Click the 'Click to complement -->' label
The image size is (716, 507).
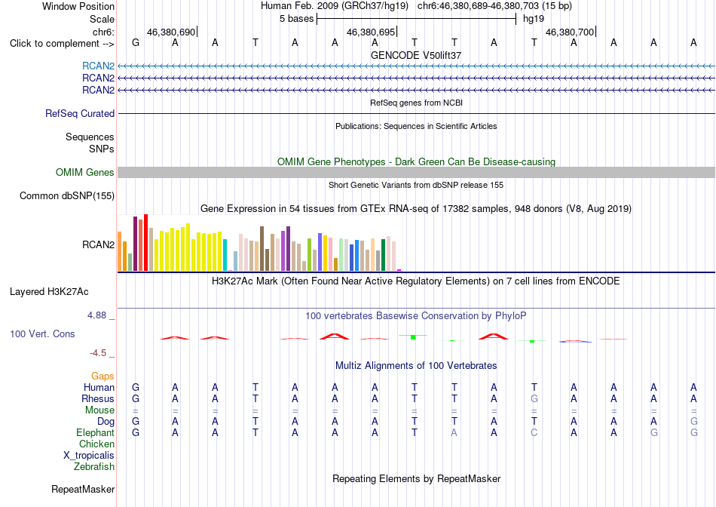pyautogui.click(x=62, y=44)
